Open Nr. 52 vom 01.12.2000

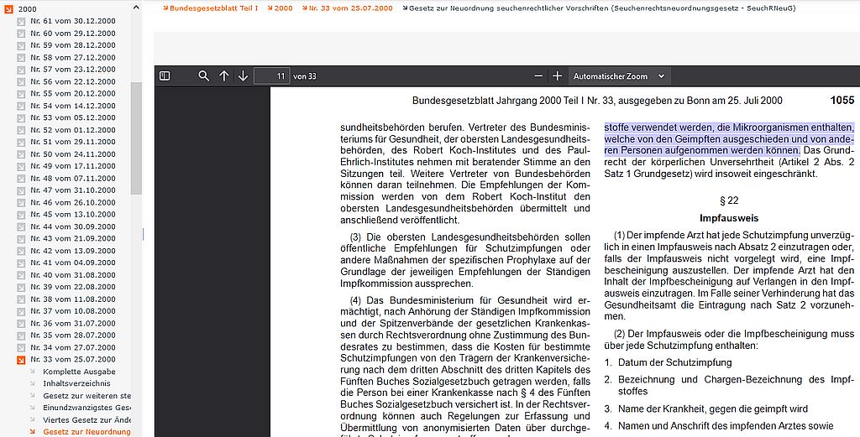(x=73, y=130)
